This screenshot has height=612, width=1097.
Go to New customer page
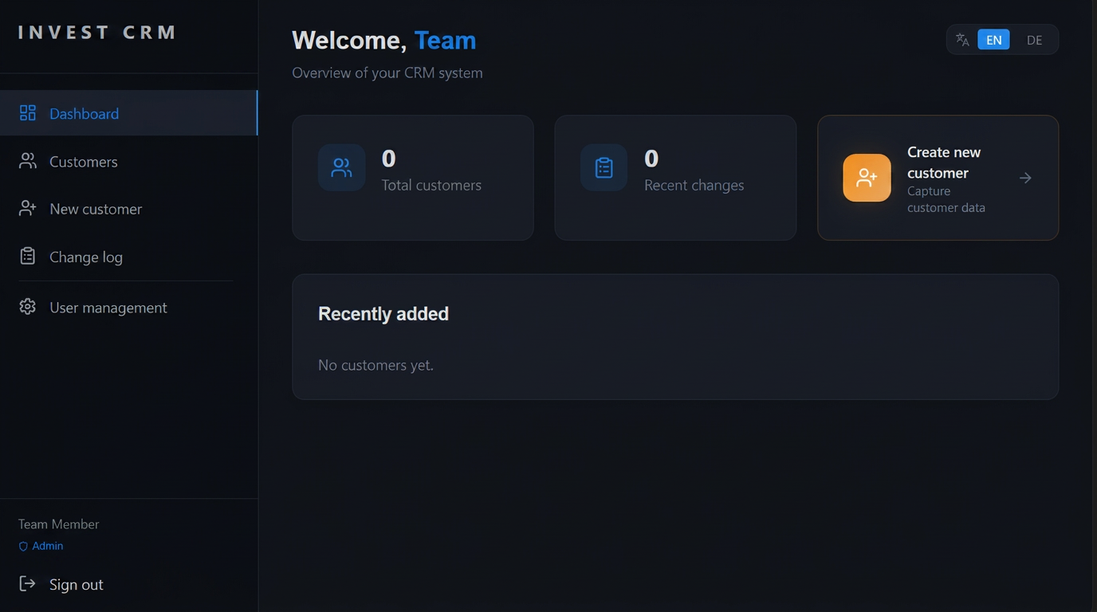pos(128,209)
